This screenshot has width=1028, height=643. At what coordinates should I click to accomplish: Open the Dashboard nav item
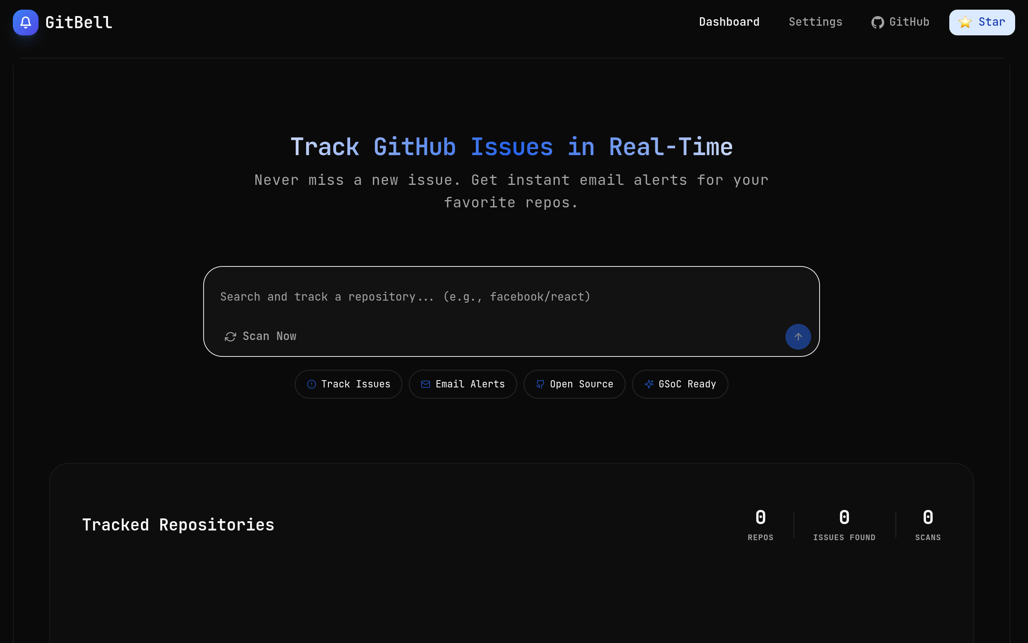point(729,22)
